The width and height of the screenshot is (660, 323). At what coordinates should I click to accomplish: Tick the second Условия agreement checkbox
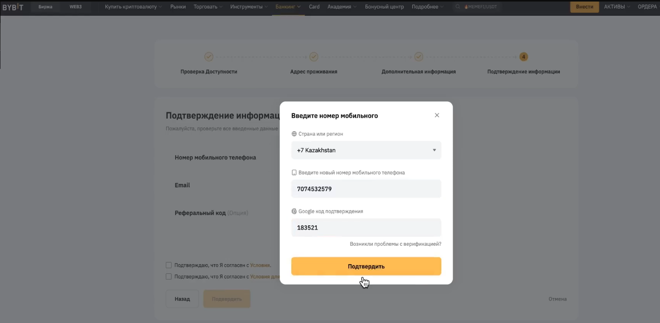tap(169, 276)
